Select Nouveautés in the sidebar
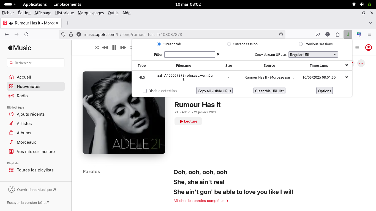This screenshot has height=211, width=376. 36,86
